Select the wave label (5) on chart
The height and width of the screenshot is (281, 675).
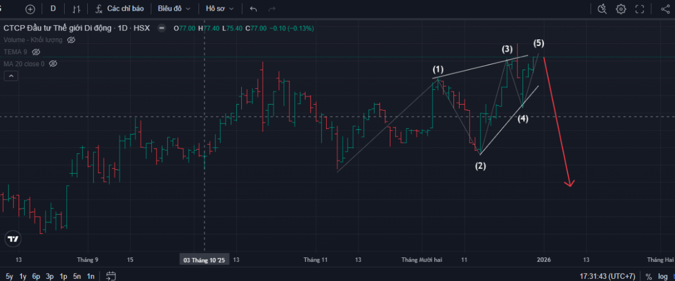(x=539, y=43)
